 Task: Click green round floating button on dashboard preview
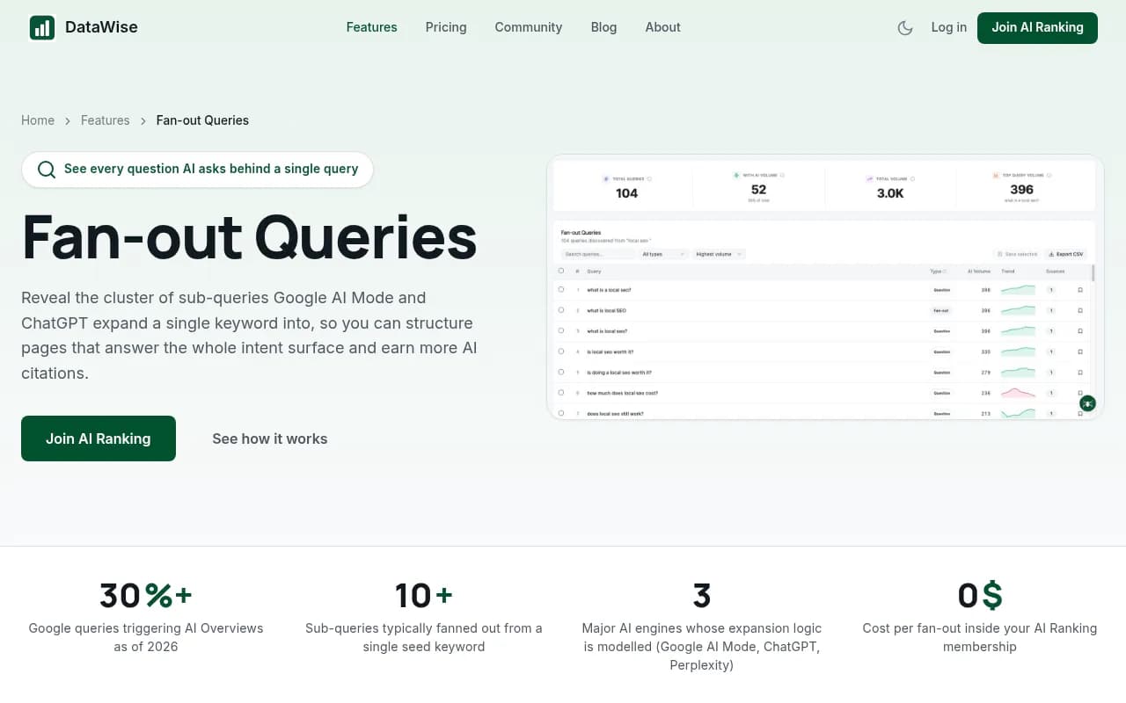tap(1088, 403)
